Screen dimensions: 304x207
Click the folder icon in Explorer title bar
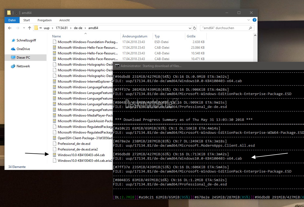[9, 13]
